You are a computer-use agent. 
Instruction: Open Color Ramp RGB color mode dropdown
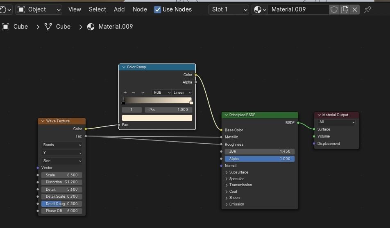[162, 92]
